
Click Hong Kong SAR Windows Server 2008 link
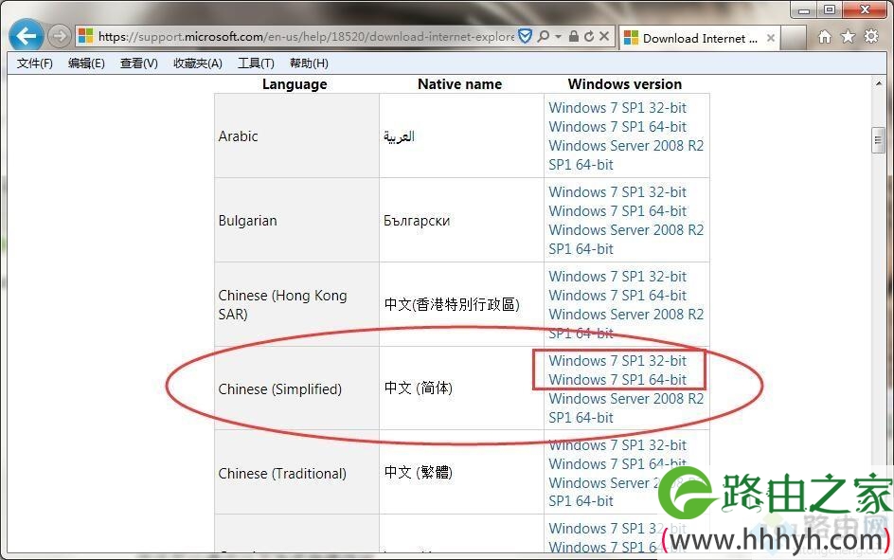point(626,323)
